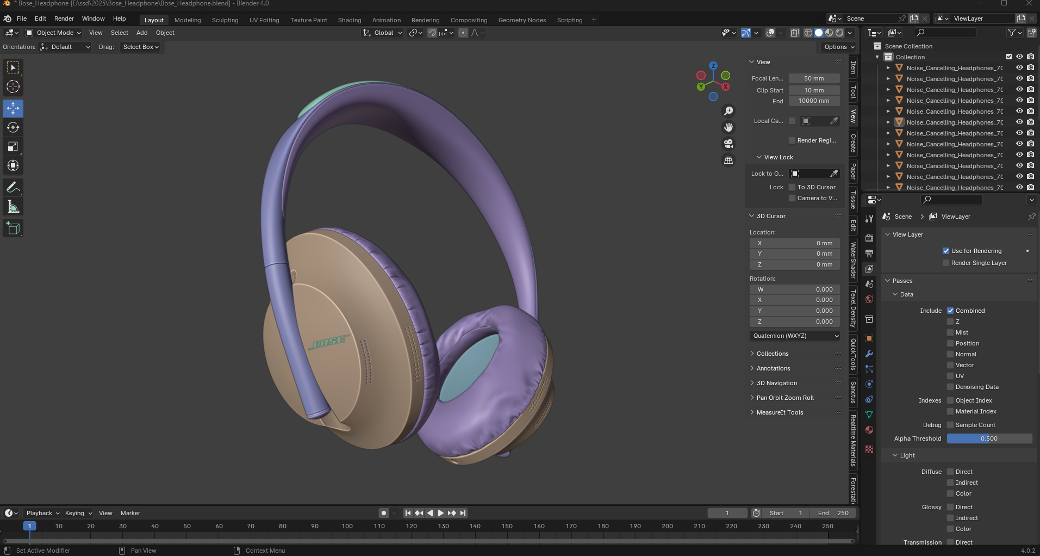Hide the first Noise_Cancelling_Headphones object via eye icon
Viewport: 1040px width, 556px height.
[1019, 68]
